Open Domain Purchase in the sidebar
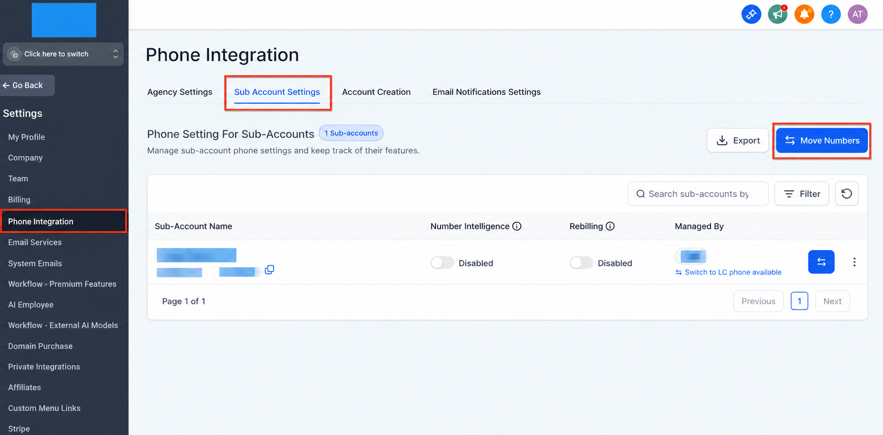Viewport: 883px width, 435px height. click(x=41, y=346)
